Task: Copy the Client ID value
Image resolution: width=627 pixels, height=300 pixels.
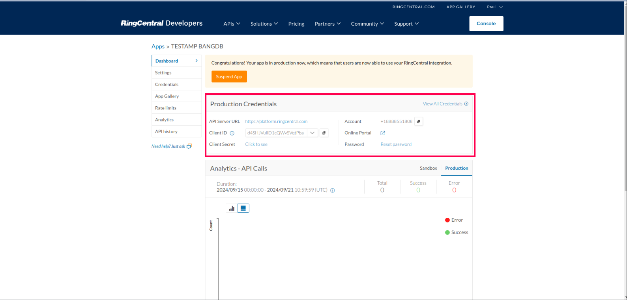Action: (x=324, y=133)
